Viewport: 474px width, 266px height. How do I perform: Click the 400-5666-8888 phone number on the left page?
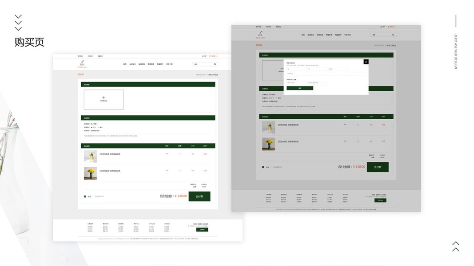200,224
